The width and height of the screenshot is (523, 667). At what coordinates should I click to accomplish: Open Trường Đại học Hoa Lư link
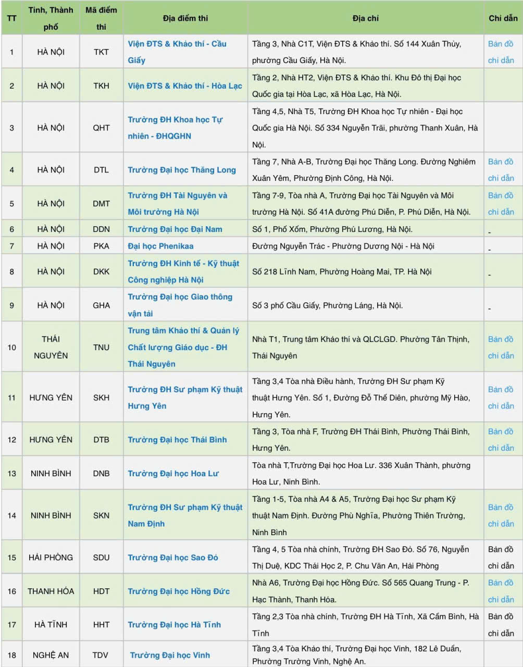coord(173,474)
